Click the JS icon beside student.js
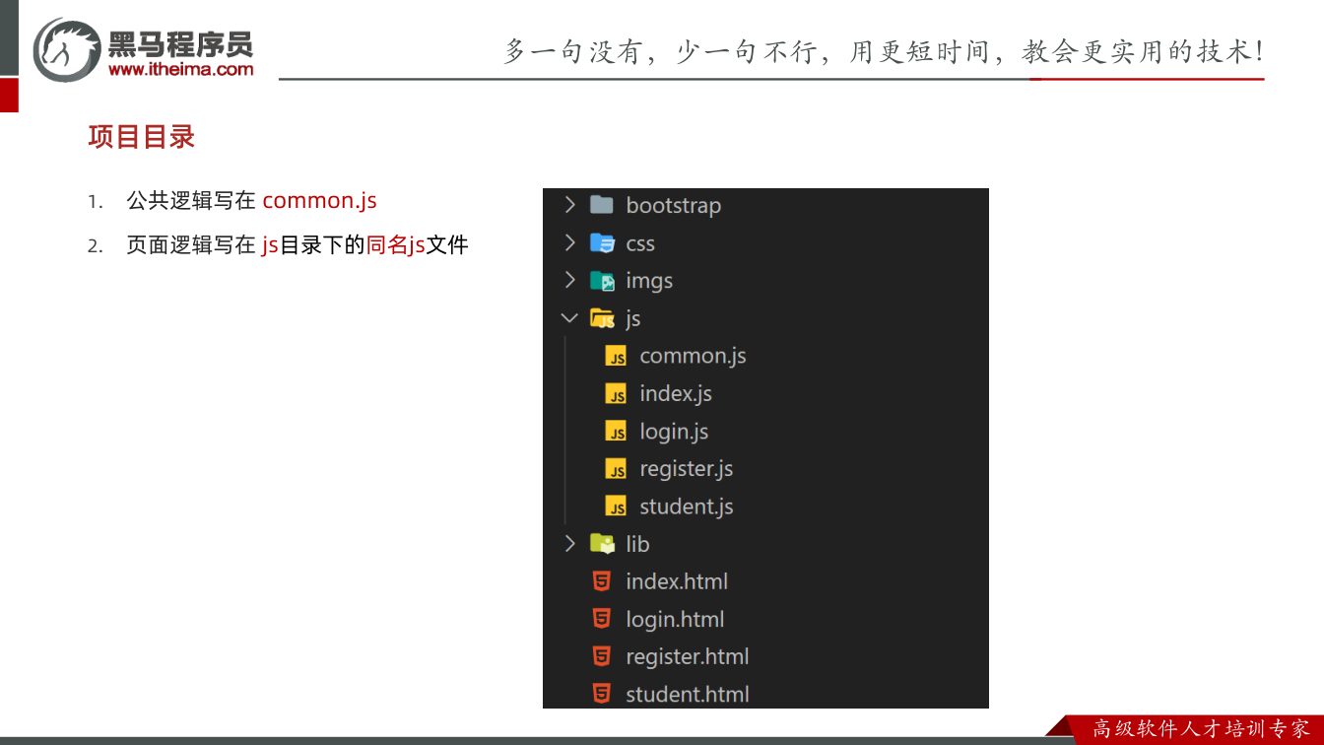 point(616,507)
